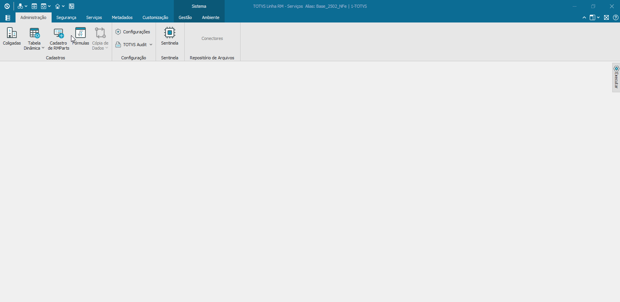620x302 pixels.
Task: Click the Sistema context tab header
Action: pyautogui.click(x=199, y=6)
